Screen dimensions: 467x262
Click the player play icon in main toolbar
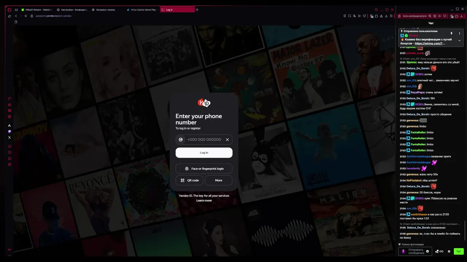[x=359, y=16]
